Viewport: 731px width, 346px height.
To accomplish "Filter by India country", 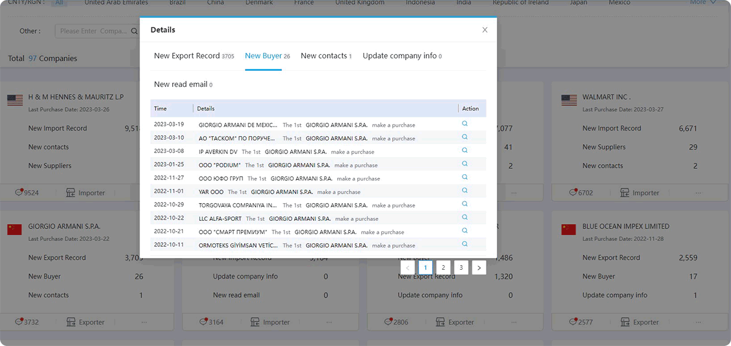I will click(464, 2).
